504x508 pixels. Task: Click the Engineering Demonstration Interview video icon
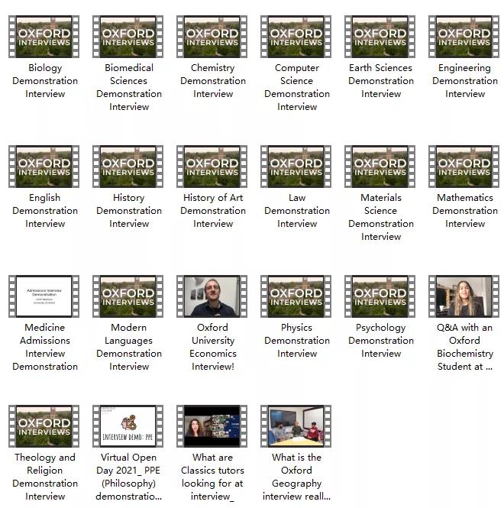(x=464, y=37)
